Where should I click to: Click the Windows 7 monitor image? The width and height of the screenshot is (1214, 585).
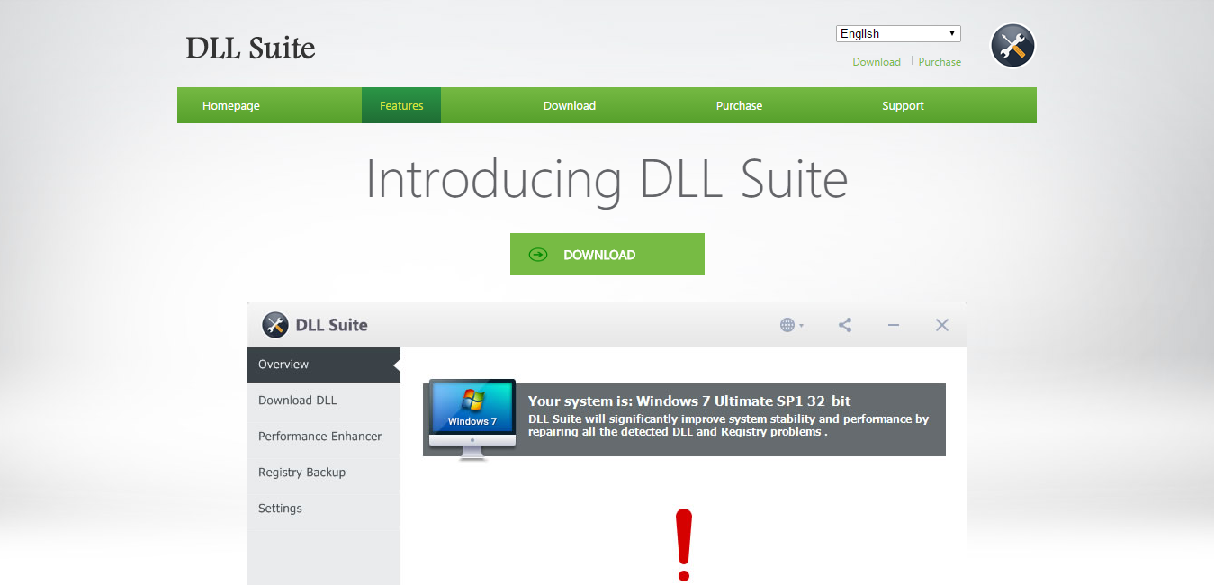tap(472, 419)
